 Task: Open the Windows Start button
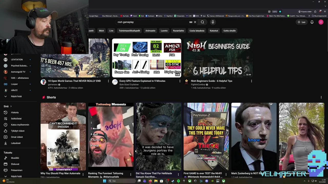pyautogui.click(x=105, y=181)
